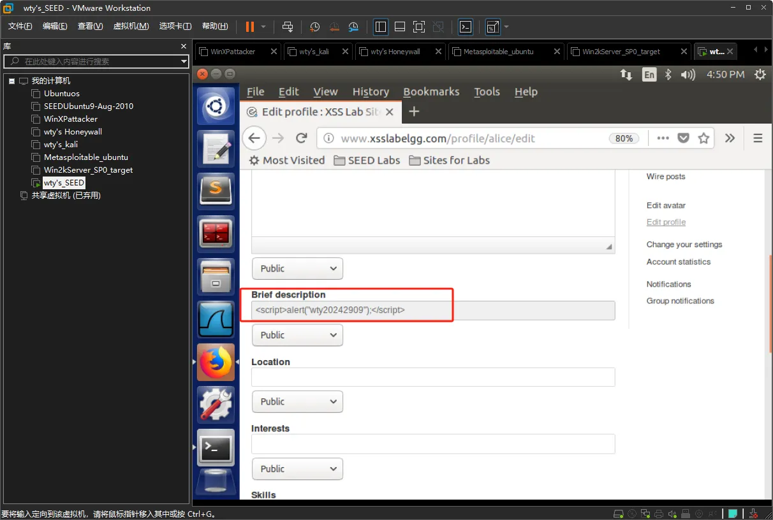Viewport: 773px width, 520px height.
Task: Show site information icon in address bar
Action: click(x=328, y=138)
